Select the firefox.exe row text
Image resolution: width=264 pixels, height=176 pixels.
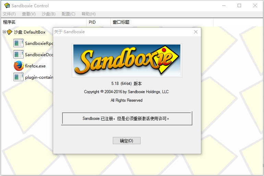tap(35, 66)
